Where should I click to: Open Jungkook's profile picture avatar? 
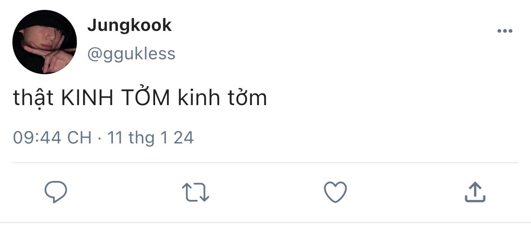point(45,42)
